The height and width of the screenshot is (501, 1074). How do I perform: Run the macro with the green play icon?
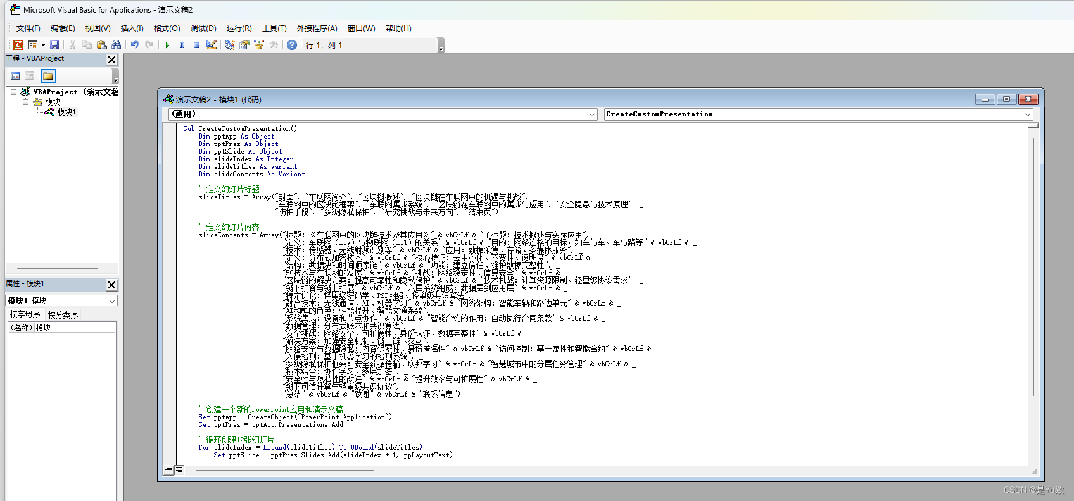pos(167,45)
